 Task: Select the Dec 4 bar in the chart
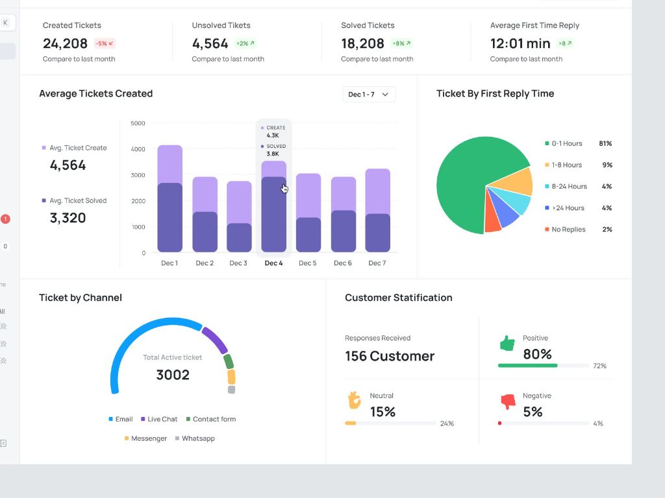pos(273,207)
